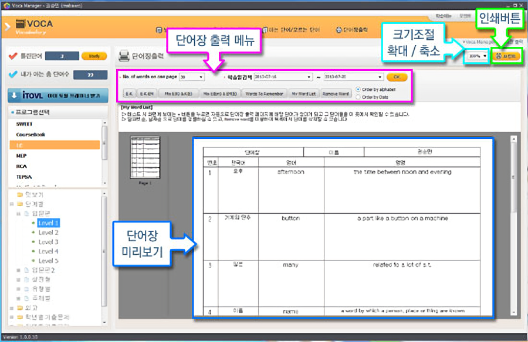Select Order by alphabet radio button

pyautogui.click(x=358, y=90)
